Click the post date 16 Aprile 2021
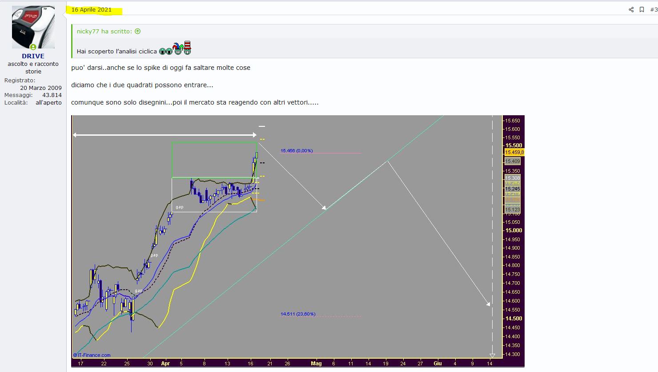This screenshot has height=372, width=658. [92, 9]
